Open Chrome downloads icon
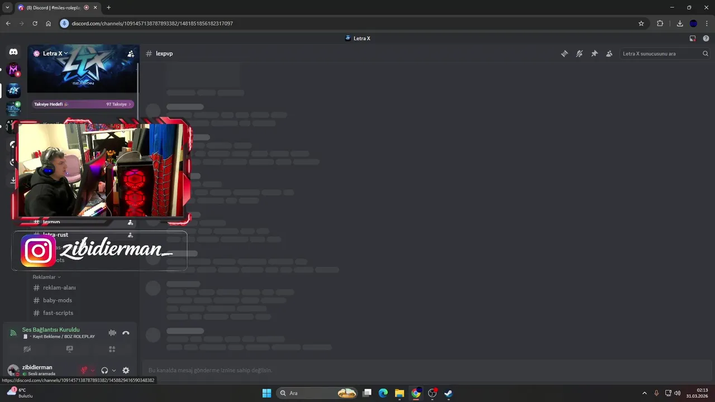Viewport: 715px width, 402px height. tap(680, 23)
